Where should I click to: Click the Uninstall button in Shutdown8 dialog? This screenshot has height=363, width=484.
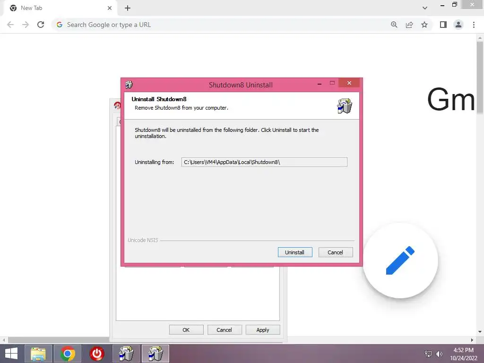coord(295,252)
